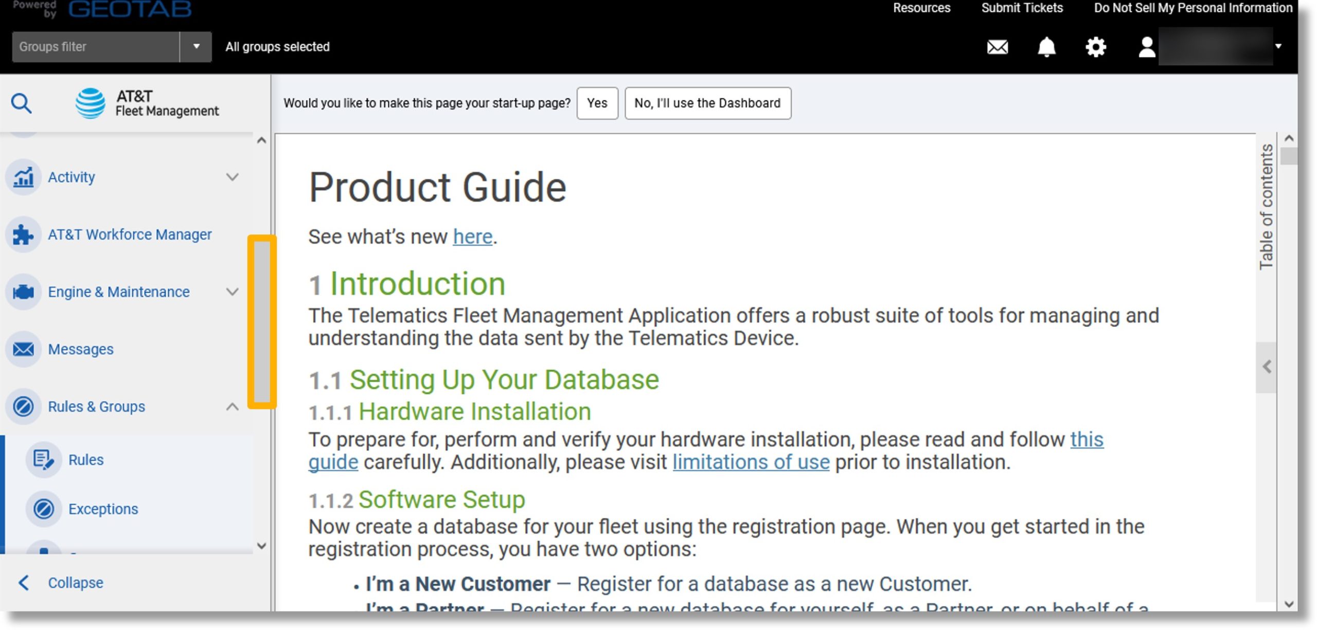Click 'All groups selected' text
This screenshot has width=1317, height=630.
tap(277, 47)
